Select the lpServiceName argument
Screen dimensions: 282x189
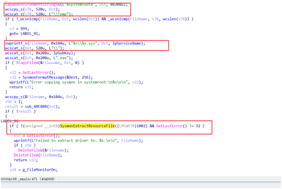(127, 43)
